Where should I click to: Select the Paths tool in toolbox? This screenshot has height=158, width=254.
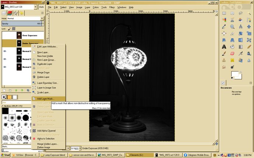click(249, 20)
